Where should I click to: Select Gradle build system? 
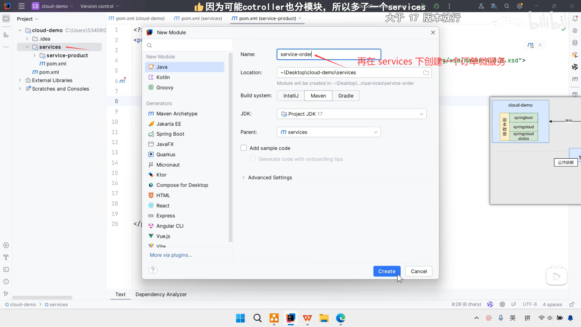[x=346, y=96]
